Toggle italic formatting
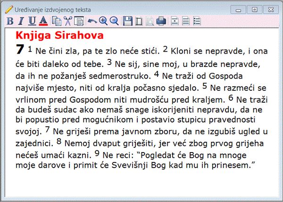283x202 pixels. [x=21, y=21]
